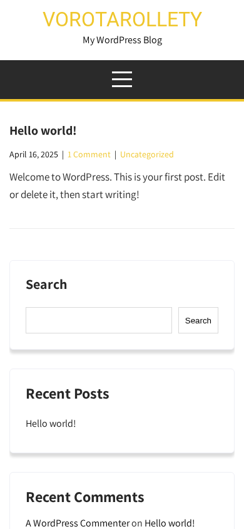Click the post excerpt starting Welcome to WordPress

click(117, 186)
